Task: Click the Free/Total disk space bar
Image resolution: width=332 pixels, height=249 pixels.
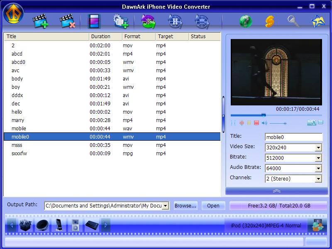Action: pyautogui.click(x=278, y=205)
